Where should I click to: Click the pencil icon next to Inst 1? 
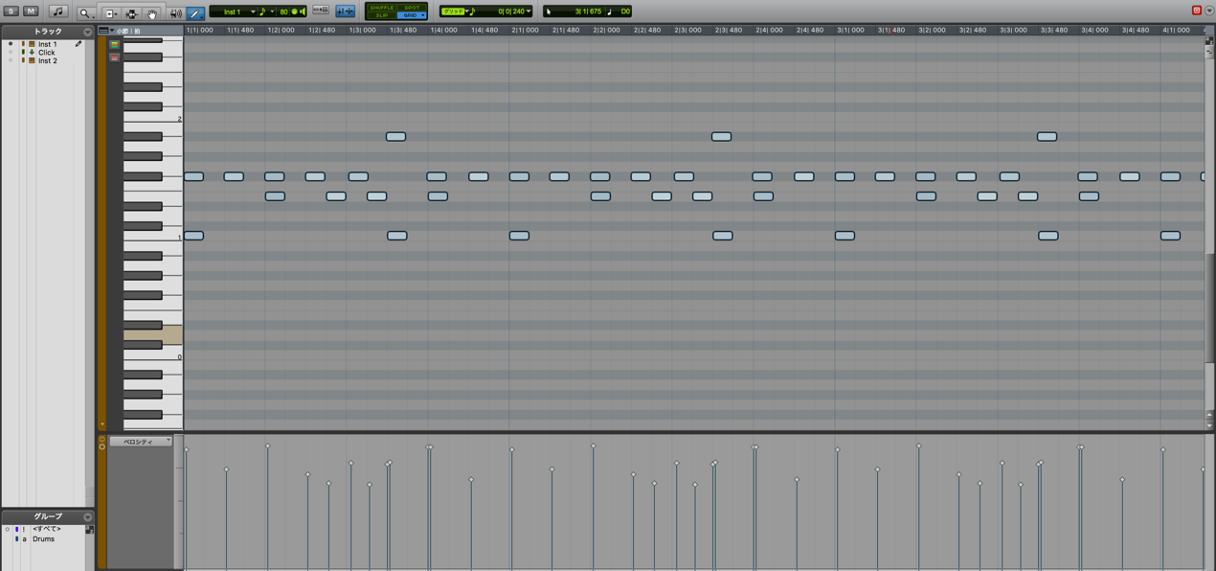point(79,44)
